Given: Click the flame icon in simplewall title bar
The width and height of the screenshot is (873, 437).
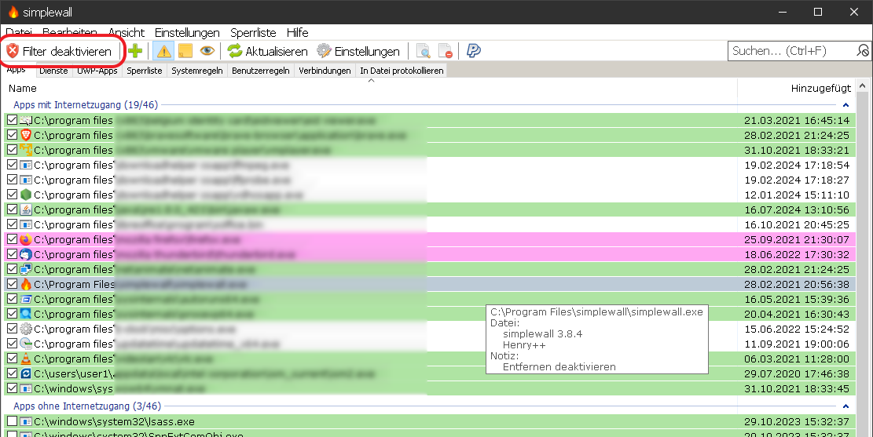Looking at the screenshot, I should tap(13, 12).
